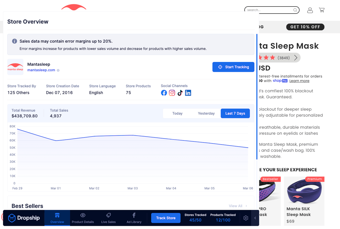Open the Ad Library tab
Viewport: 340px width, 229px height.
(x=134, y=218)
